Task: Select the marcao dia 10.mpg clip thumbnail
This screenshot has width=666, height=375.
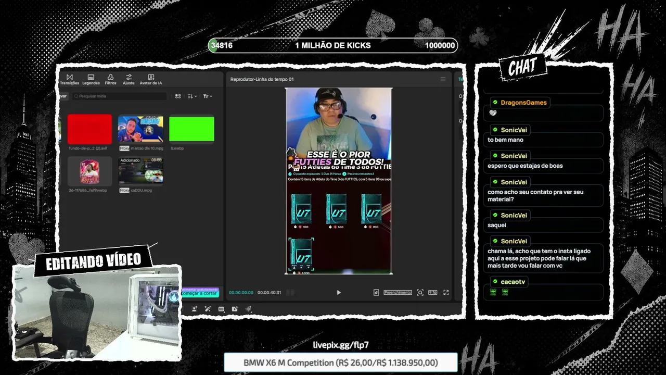Action: tap(140, 129)
